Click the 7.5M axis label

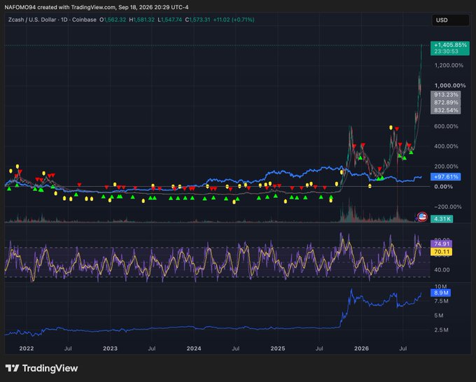pos(441,301)
